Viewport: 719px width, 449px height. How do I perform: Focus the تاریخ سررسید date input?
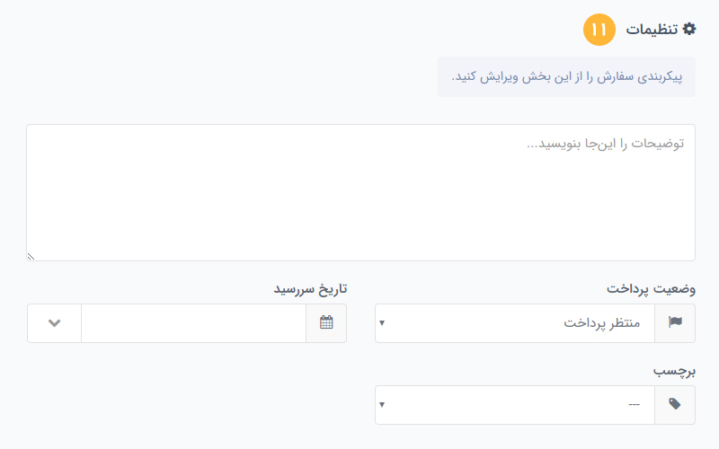(193, 323)
